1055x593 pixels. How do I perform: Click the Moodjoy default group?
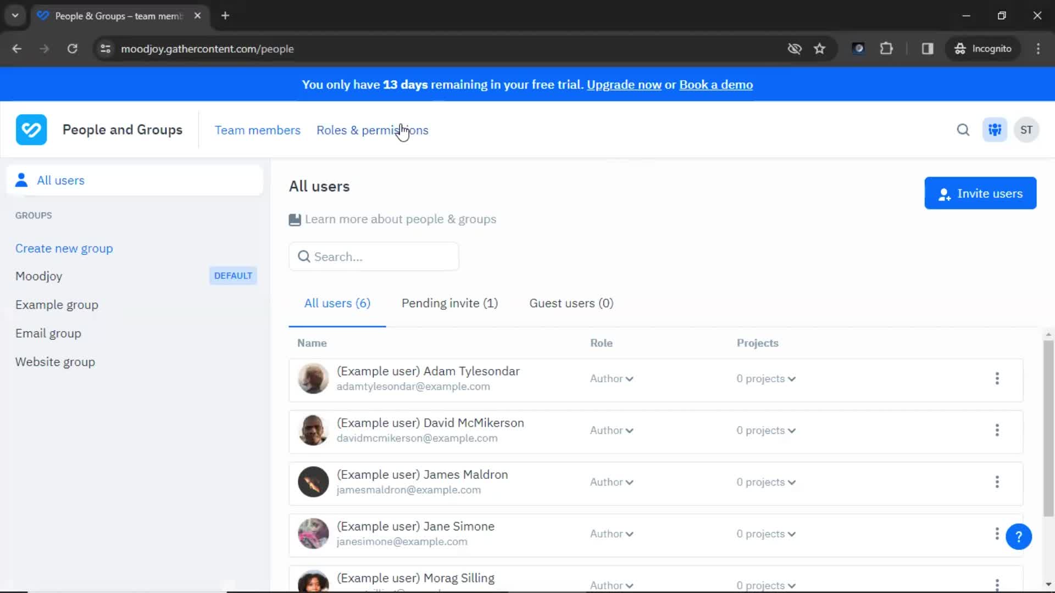coord(38,275)
